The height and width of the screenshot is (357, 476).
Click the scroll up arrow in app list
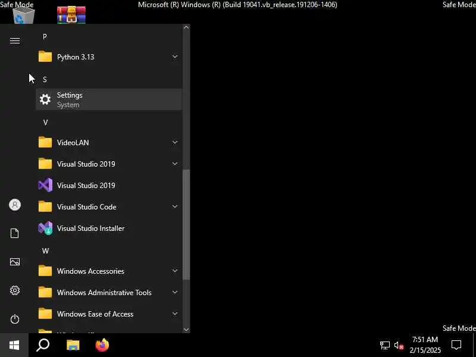tap(186, 27)
